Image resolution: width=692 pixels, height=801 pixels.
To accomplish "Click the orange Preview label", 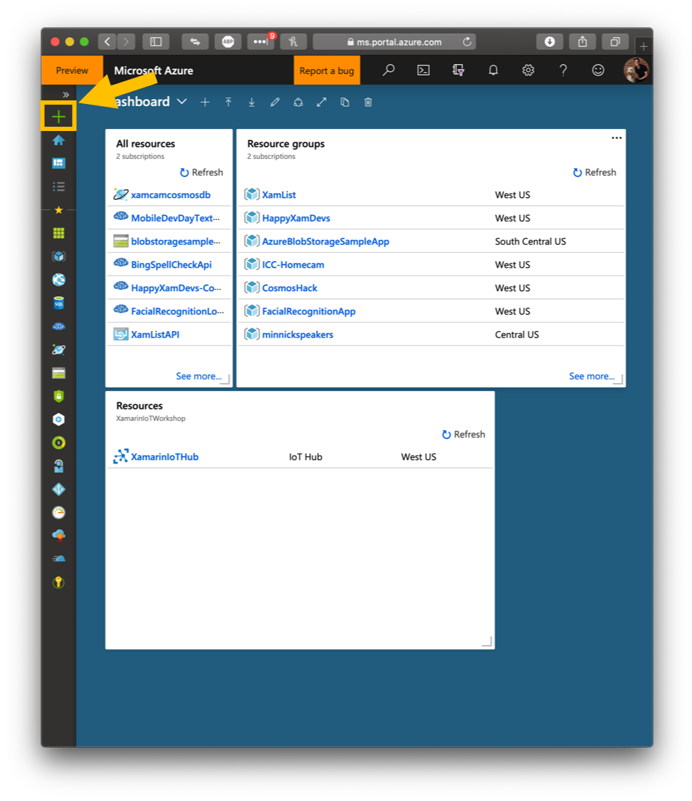I will pyautogui.click(x=72, y=70).
